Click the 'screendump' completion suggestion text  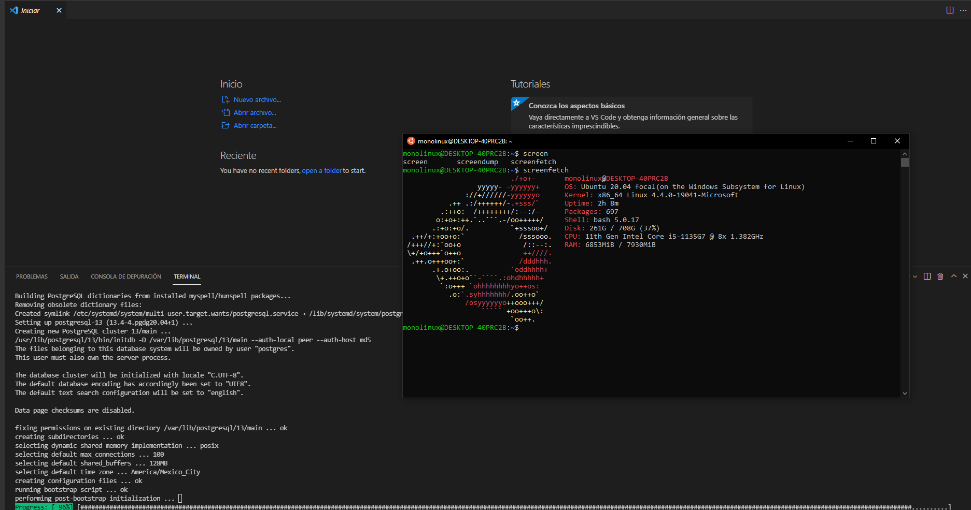(477, 162)
